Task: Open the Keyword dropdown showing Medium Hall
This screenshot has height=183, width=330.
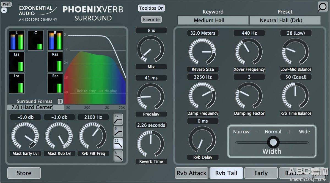Action: click(213, 20)
